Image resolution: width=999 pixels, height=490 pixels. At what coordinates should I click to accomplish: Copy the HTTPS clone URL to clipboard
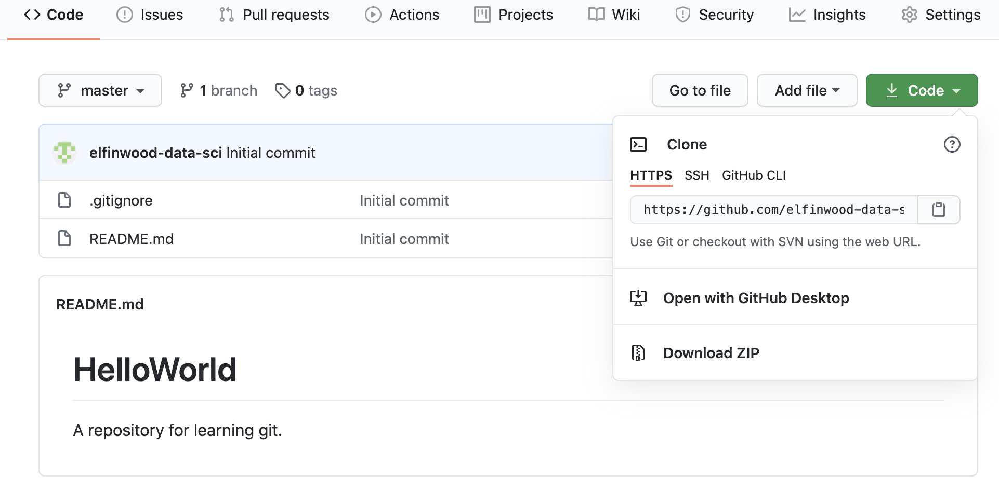click(938, 210)
